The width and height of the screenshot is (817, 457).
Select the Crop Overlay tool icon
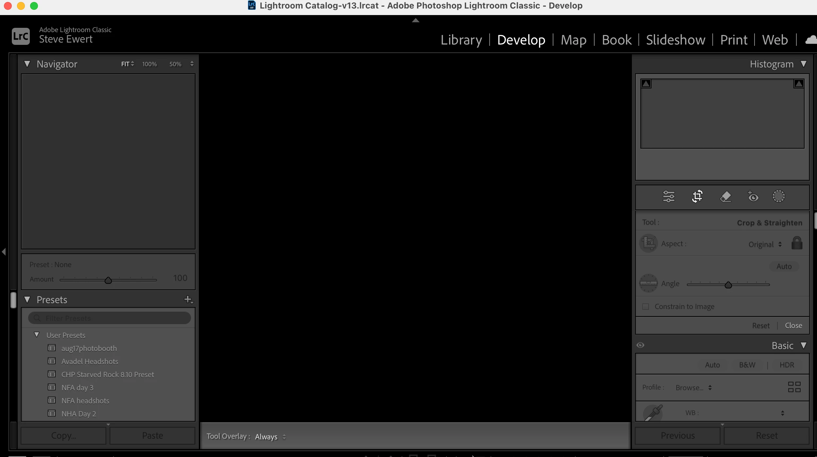coord(697,196)
